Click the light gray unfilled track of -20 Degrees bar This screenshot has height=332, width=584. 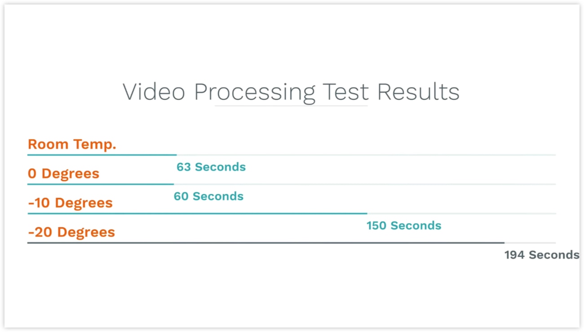point(530,243)
